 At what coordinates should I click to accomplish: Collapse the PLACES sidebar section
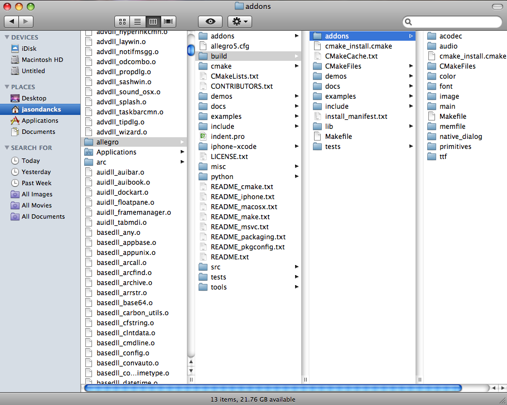click(x=7, y=86)
